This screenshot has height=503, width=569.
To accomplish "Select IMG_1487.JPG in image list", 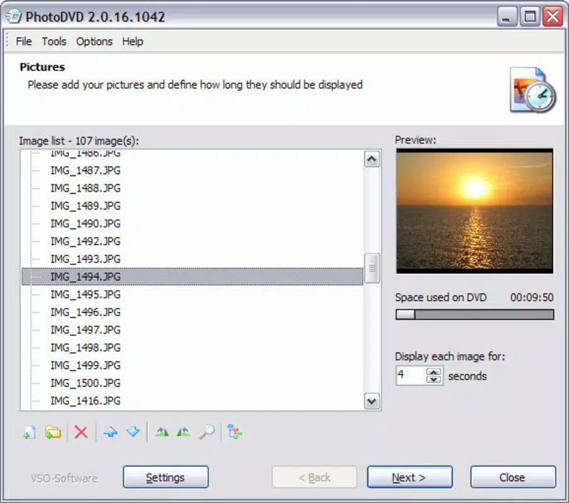I will tap(86, 170).
